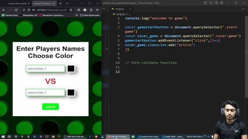Go back in the Firefox browser
This screenshot has width=248, height=139.
[4, 10]
